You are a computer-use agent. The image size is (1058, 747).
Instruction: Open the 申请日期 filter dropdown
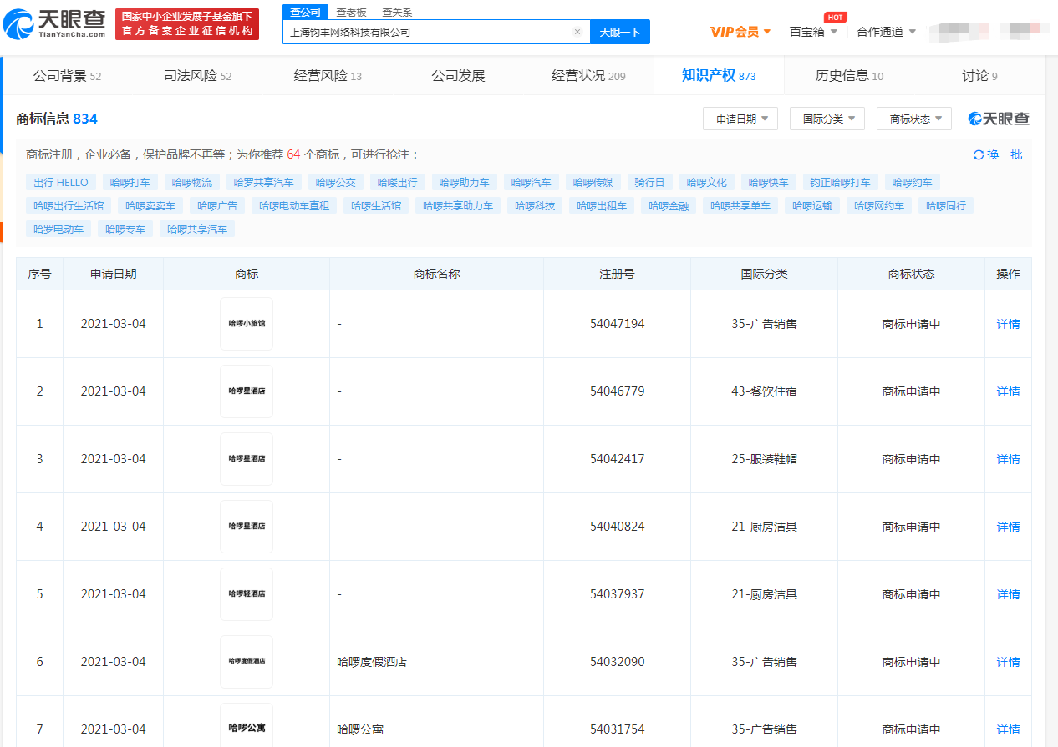(x=740, y=119)
